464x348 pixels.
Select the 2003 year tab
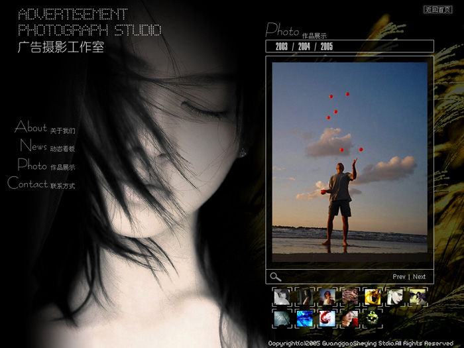(x=282, y=46)
